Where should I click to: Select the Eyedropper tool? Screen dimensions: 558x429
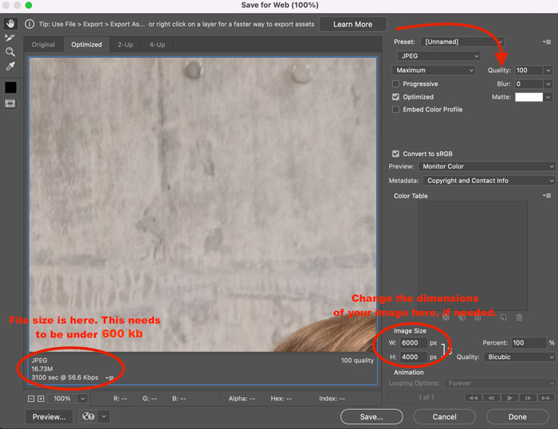click(x=10, y=66)
